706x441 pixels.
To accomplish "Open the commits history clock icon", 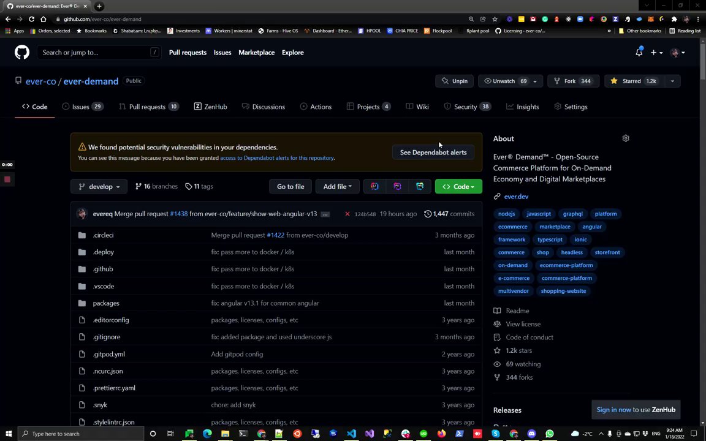I will click(x=428, y=214).
